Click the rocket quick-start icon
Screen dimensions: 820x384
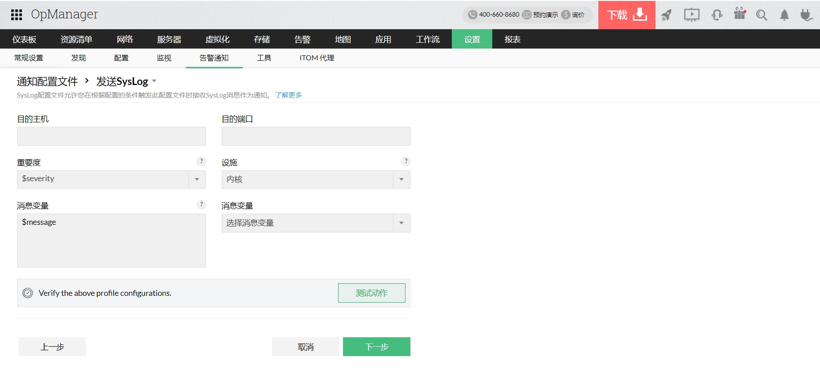(x=667, y=15)
